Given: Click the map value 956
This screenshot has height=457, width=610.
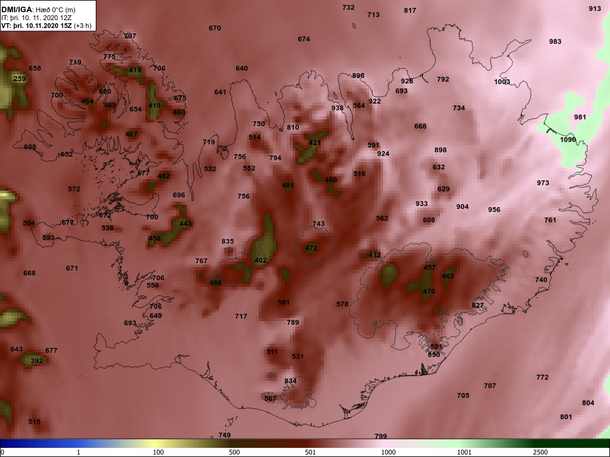Looking at the screenshot, I should click(494, 210).
